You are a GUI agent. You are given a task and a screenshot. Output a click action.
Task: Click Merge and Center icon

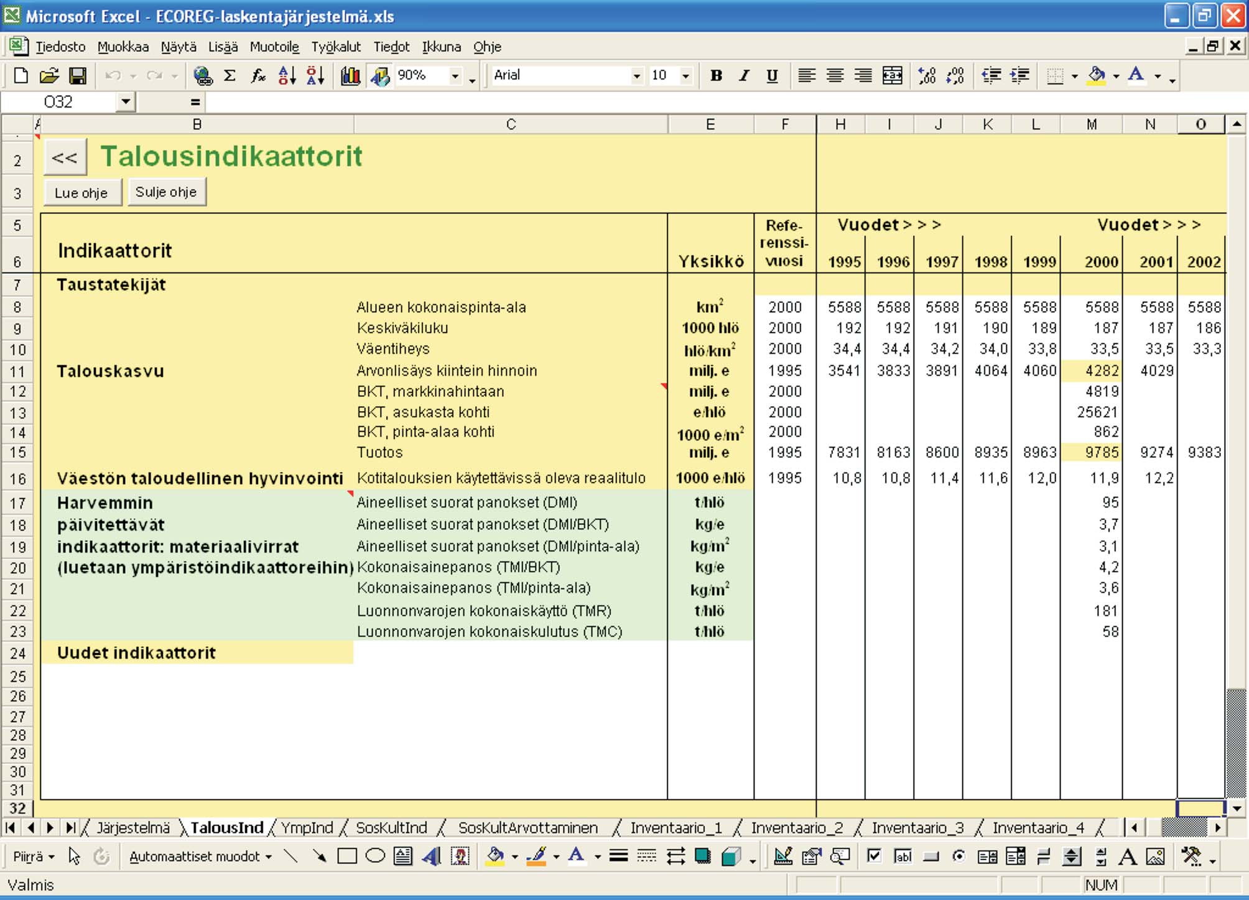click(x=892, y=76)
